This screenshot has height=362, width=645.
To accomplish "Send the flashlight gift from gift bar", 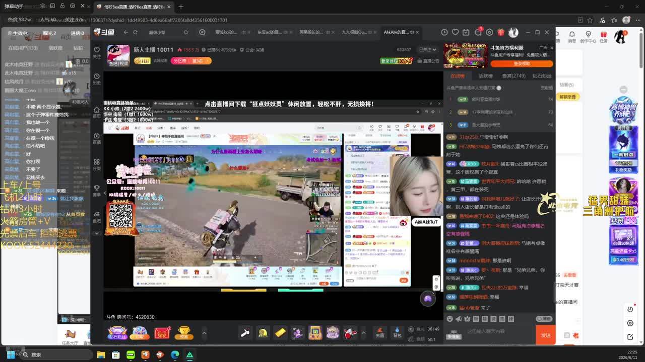I will coord(245,333).
